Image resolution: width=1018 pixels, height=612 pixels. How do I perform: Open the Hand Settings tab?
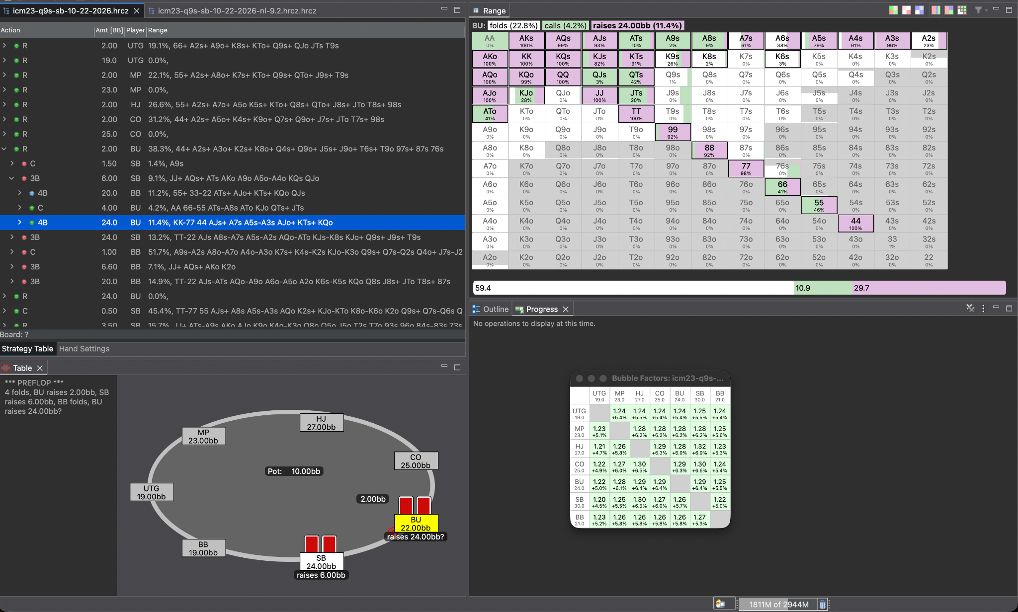tap(84, 349)
